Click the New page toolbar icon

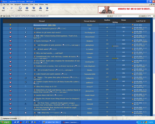coord(47,9)
